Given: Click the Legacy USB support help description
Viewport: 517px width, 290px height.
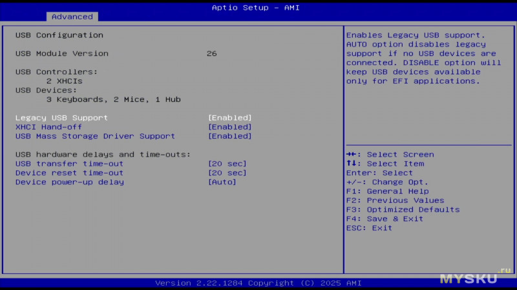Looking at the screenshot, I should point(424,58).
